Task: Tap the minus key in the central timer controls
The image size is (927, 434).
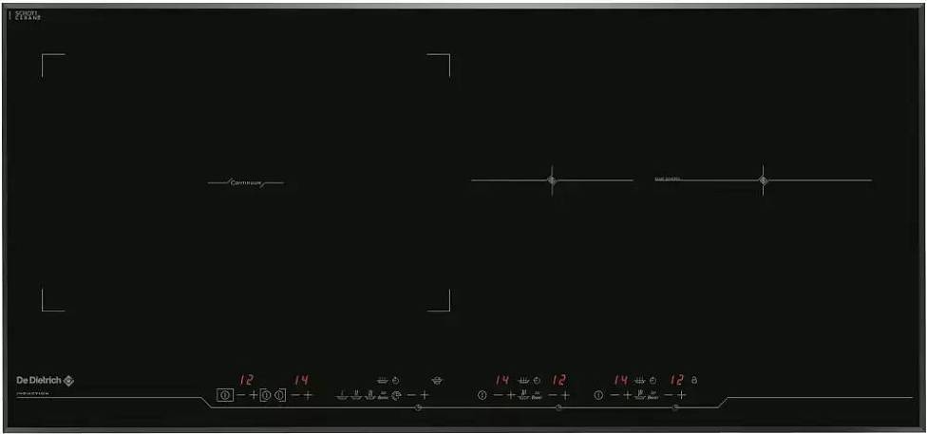Action: pyautogui.click(x=411, y=395)
